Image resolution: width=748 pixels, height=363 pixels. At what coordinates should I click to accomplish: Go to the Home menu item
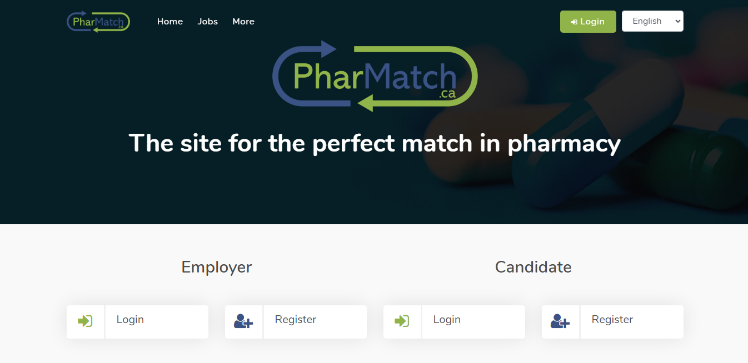[169, 22]
